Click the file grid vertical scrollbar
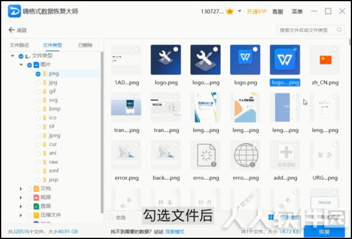This screenshot has width=352, height=239. (350, 42)
